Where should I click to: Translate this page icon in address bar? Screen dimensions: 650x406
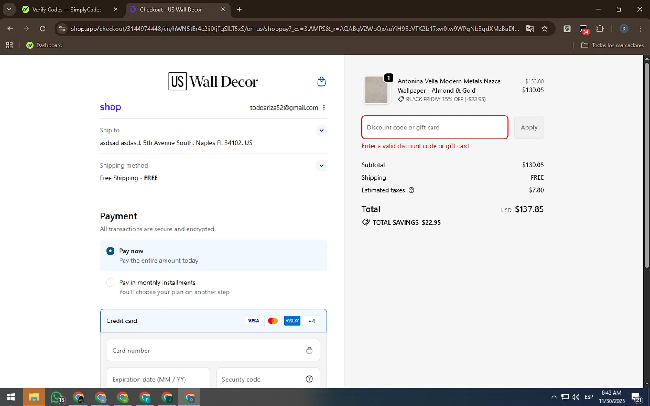coord(530,29)
